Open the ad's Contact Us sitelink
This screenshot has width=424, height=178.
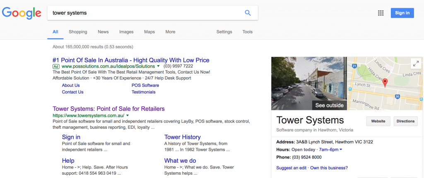pos(72,92)
